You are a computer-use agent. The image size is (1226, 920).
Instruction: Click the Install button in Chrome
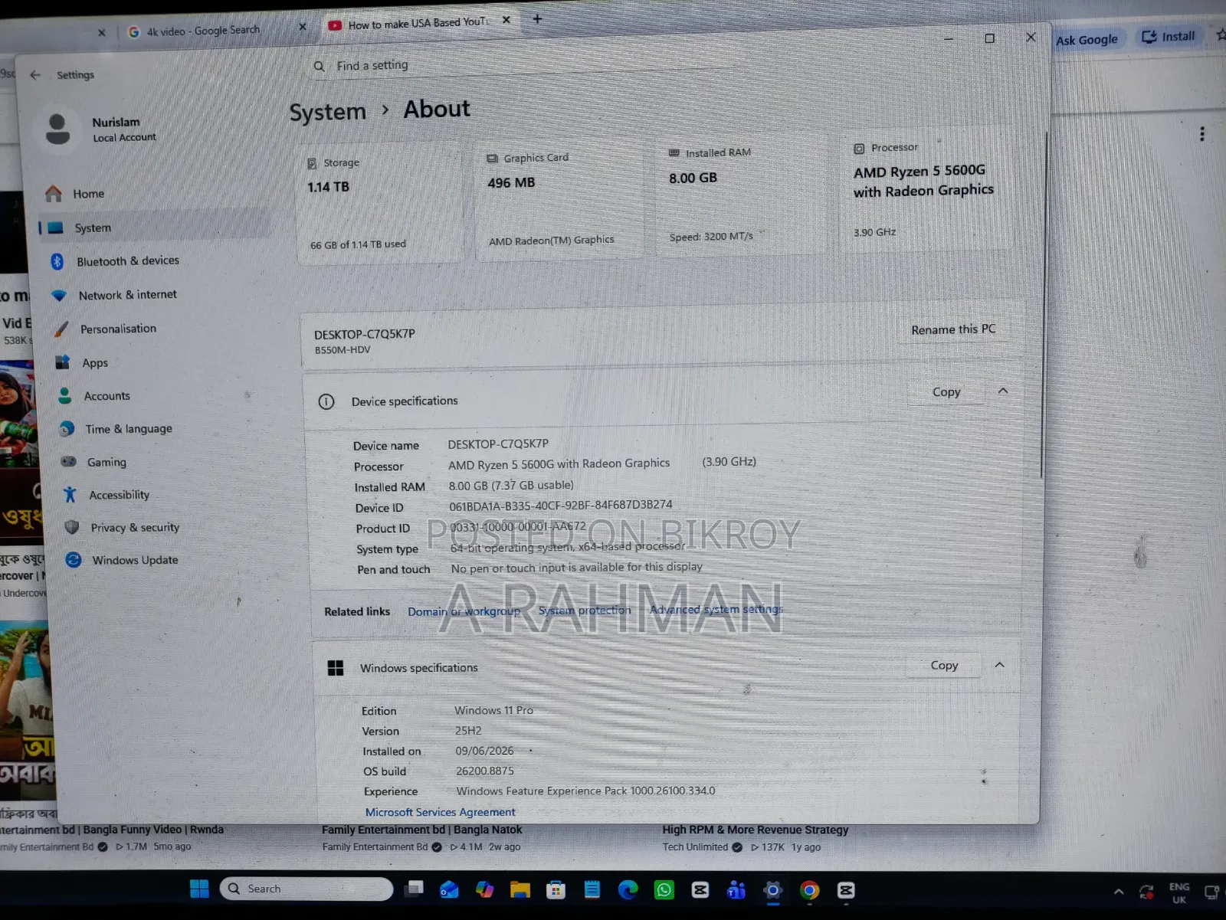click(x=1169, y=37)
